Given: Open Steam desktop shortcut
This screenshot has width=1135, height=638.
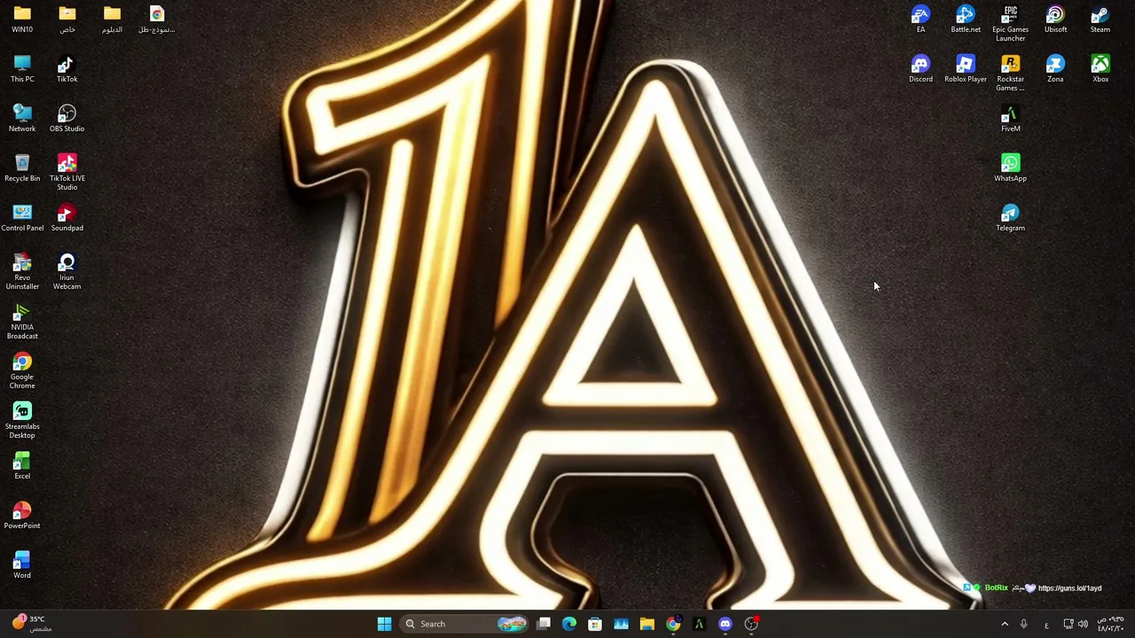Looking at the screenshot, I should (x=1100, y=19).
